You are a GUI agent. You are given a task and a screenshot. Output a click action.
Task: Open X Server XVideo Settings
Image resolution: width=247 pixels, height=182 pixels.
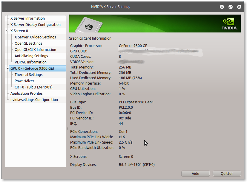click(35, 37)
